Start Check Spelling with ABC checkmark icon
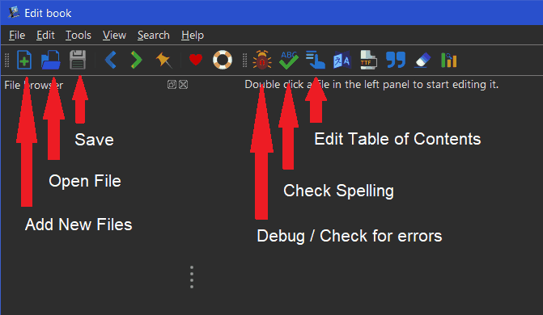Screen dimensions: 543x315 [x=289, y=60]
